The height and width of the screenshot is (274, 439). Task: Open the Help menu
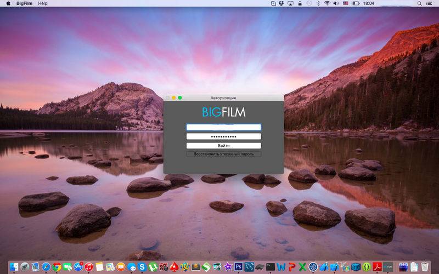pyautogui.click(x=43, y=3)
